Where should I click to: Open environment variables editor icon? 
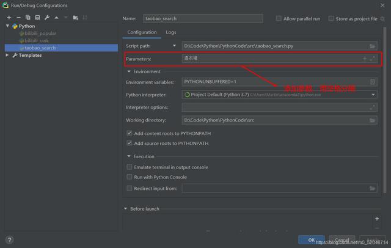tap(373, 82)
